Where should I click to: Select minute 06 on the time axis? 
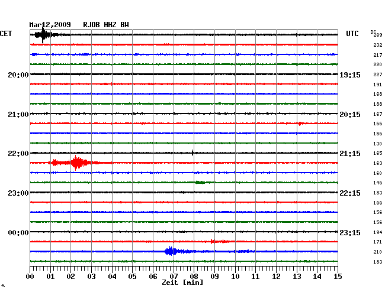(x=153, y=277)
